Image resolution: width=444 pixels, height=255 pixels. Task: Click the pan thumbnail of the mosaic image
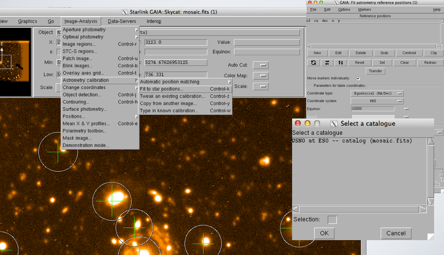tap(15, 62)
